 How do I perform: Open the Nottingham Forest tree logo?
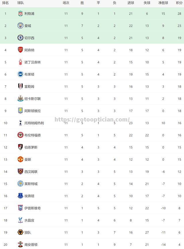coord(20,62)
